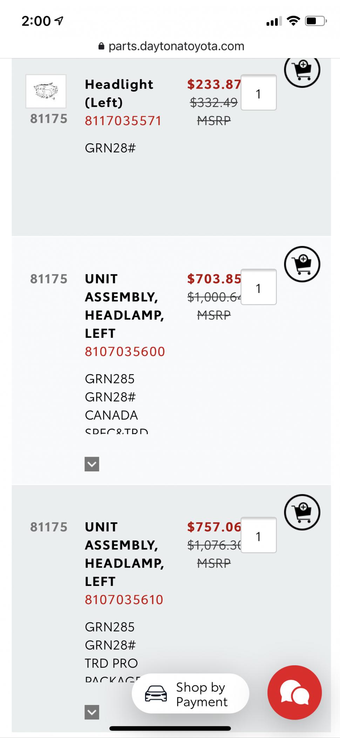
Task: Expand description for part 8107035600
Action: tap(92, 464)
